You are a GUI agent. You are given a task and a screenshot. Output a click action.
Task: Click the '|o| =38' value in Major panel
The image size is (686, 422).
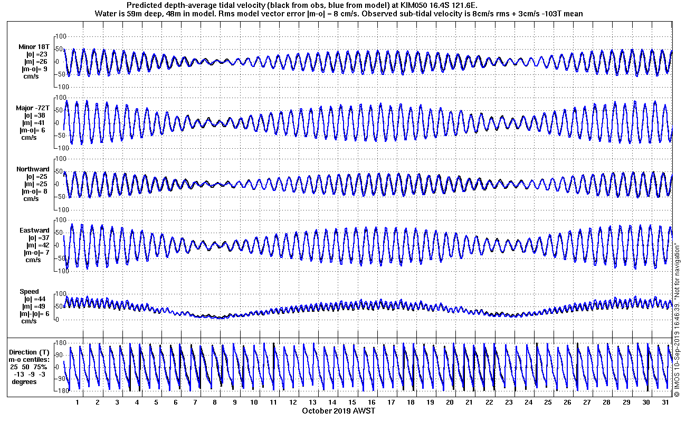[x=37, y=115]
